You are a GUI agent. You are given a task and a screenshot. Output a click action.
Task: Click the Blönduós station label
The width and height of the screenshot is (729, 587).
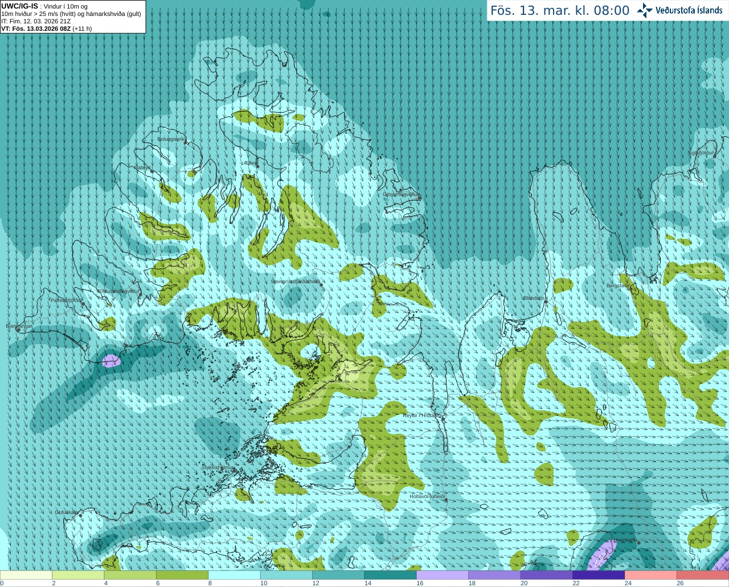534,298
